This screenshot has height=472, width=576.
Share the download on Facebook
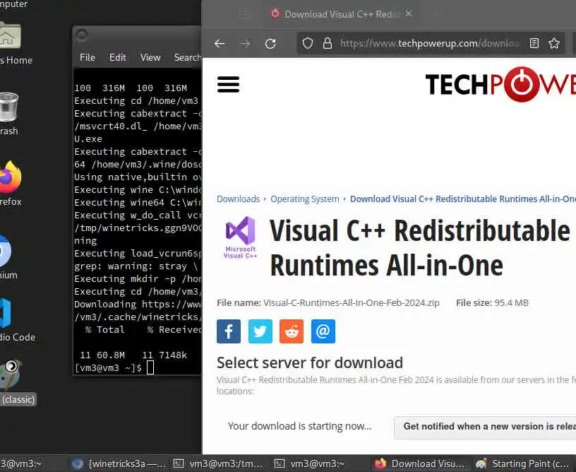229,331
